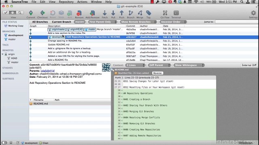259x145 pixels.
Task: Select Working Copy in sidebar
Action: point(16,26)
